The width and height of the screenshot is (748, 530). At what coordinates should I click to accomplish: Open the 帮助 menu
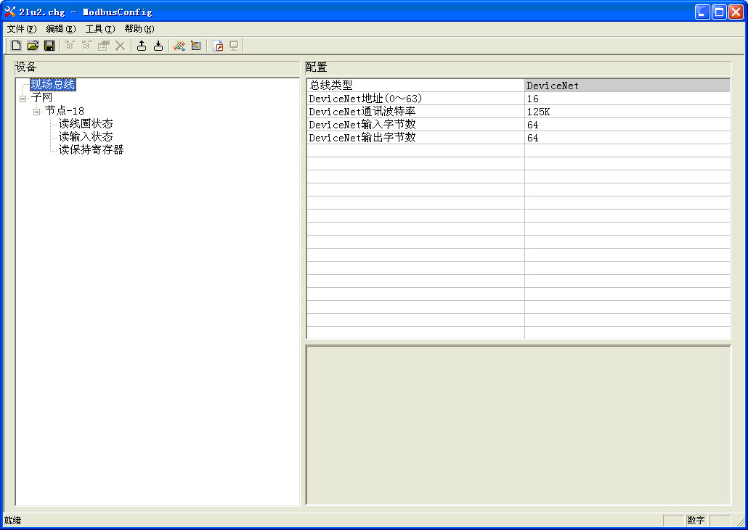click(139, 29)
